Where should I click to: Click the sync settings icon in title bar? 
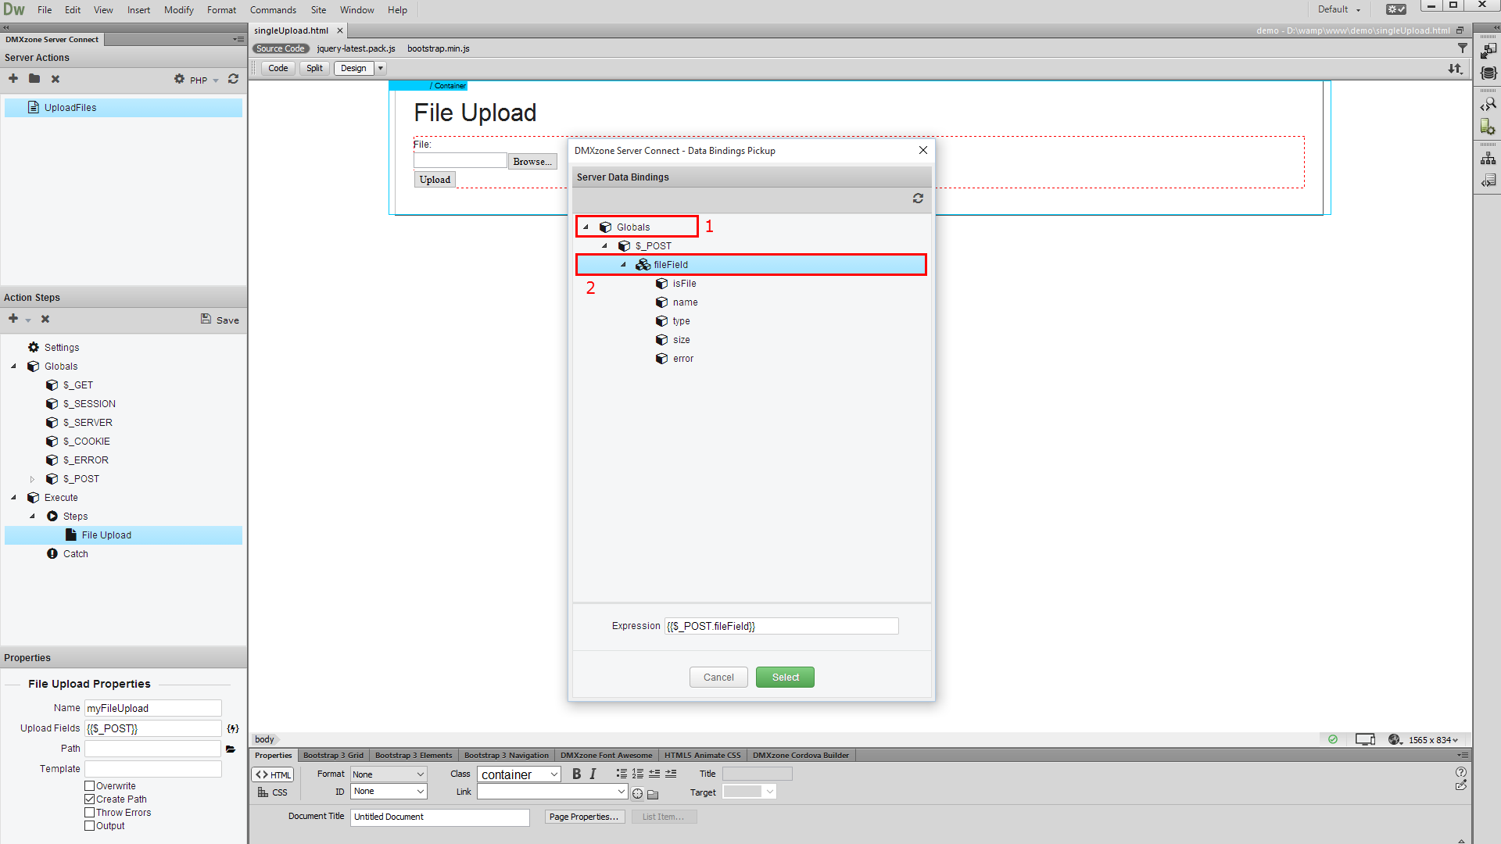[x=1396, y=9]
